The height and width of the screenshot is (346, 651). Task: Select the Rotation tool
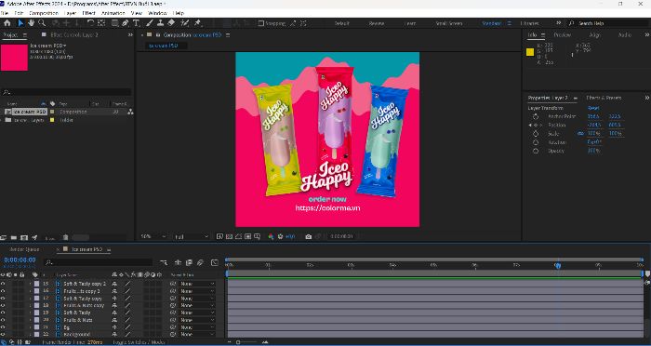pos(90,23)
